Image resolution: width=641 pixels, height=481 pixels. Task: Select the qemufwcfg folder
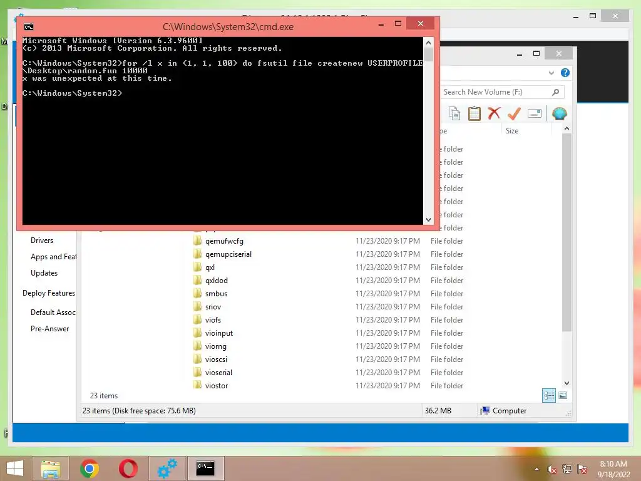coord(224,241)
